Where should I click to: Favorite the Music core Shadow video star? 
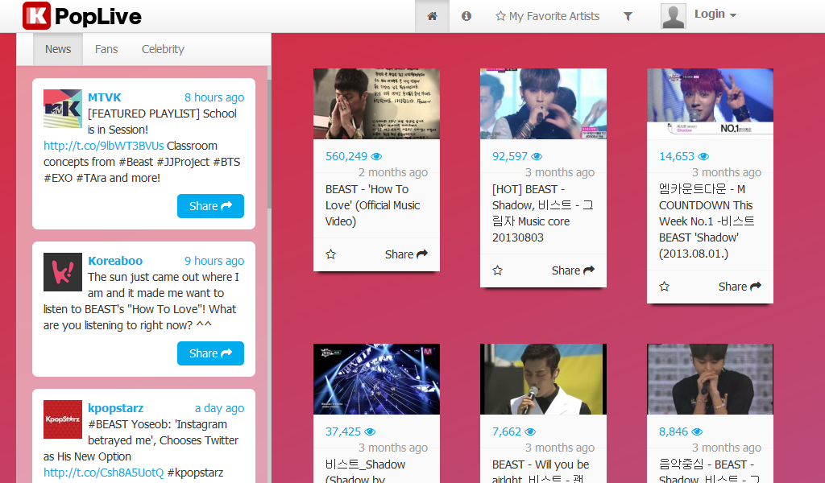[498, 270]
